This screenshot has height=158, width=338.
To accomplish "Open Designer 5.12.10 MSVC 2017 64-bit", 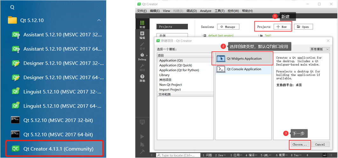I will (x=58, y=77).
